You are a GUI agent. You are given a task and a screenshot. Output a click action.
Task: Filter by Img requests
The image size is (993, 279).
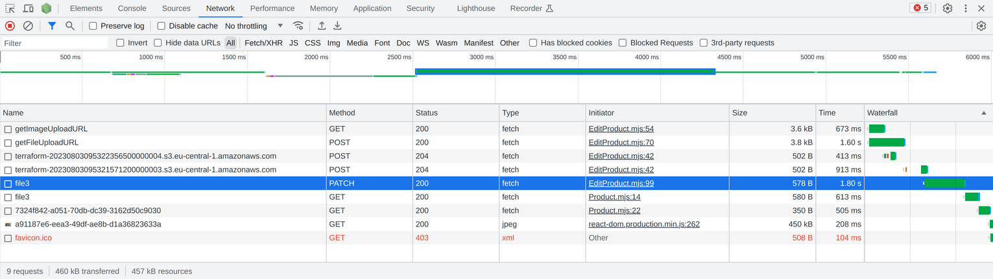pyautogui.click(x=333, y=43)
